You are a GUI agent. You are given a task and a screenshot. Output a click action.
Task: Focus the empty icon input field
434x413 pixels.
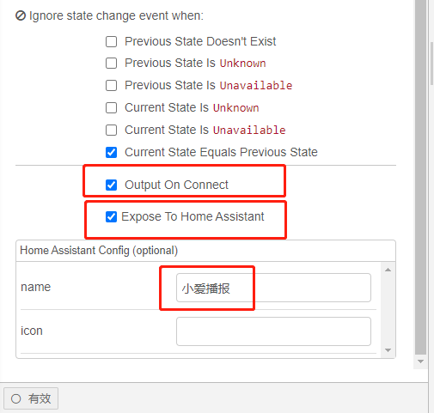[273, 331]
